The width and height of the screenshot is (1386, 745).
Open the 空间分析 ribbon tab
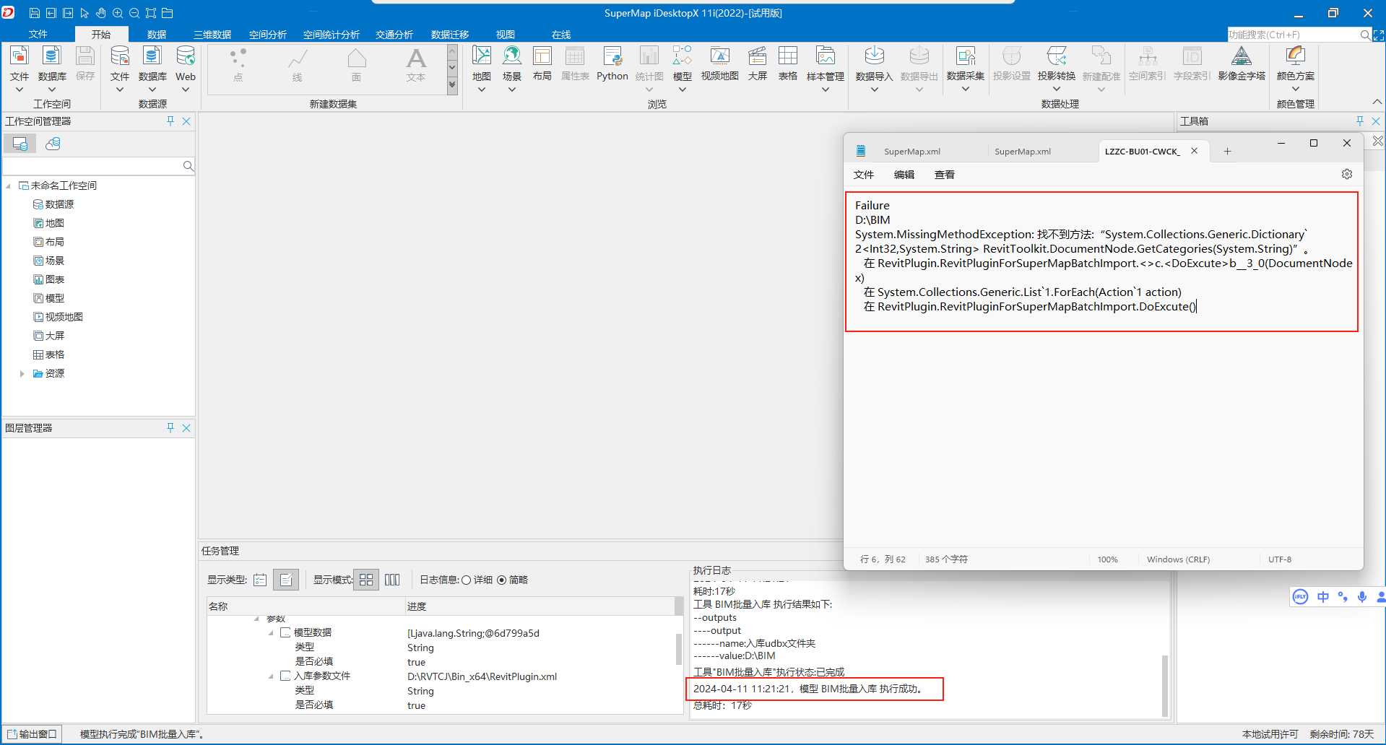268,35
